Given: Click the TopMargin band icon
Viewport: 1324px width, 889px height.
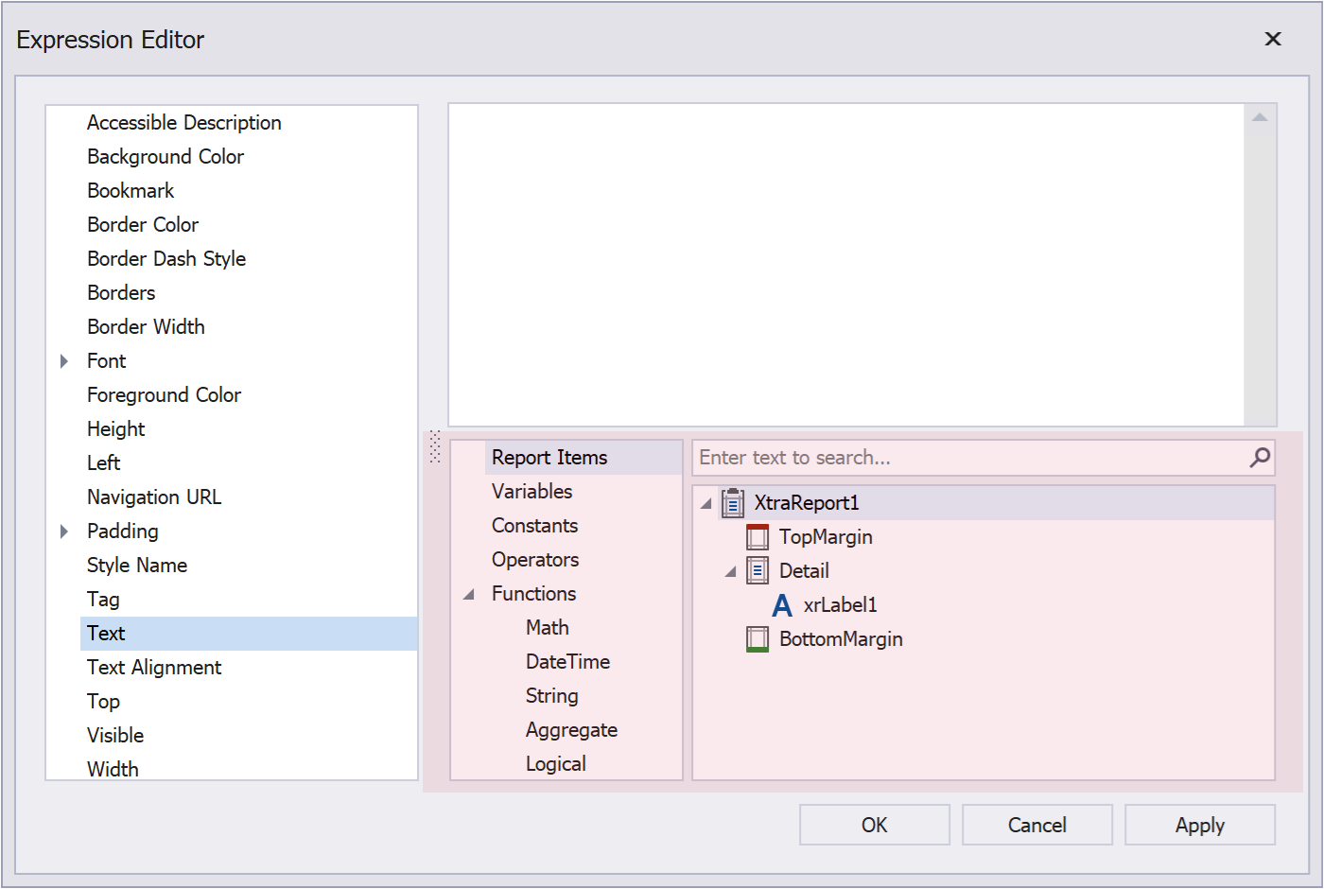Looking at the screenshot, I should pyautogui.click(x=757, y=536).
